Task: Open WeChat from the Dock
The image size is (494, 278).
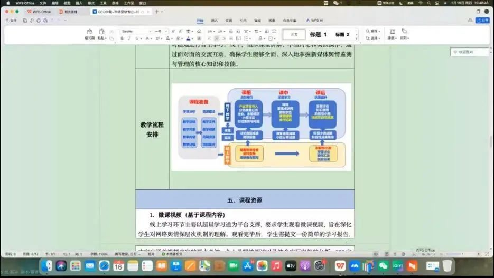Action: (383, 266)
